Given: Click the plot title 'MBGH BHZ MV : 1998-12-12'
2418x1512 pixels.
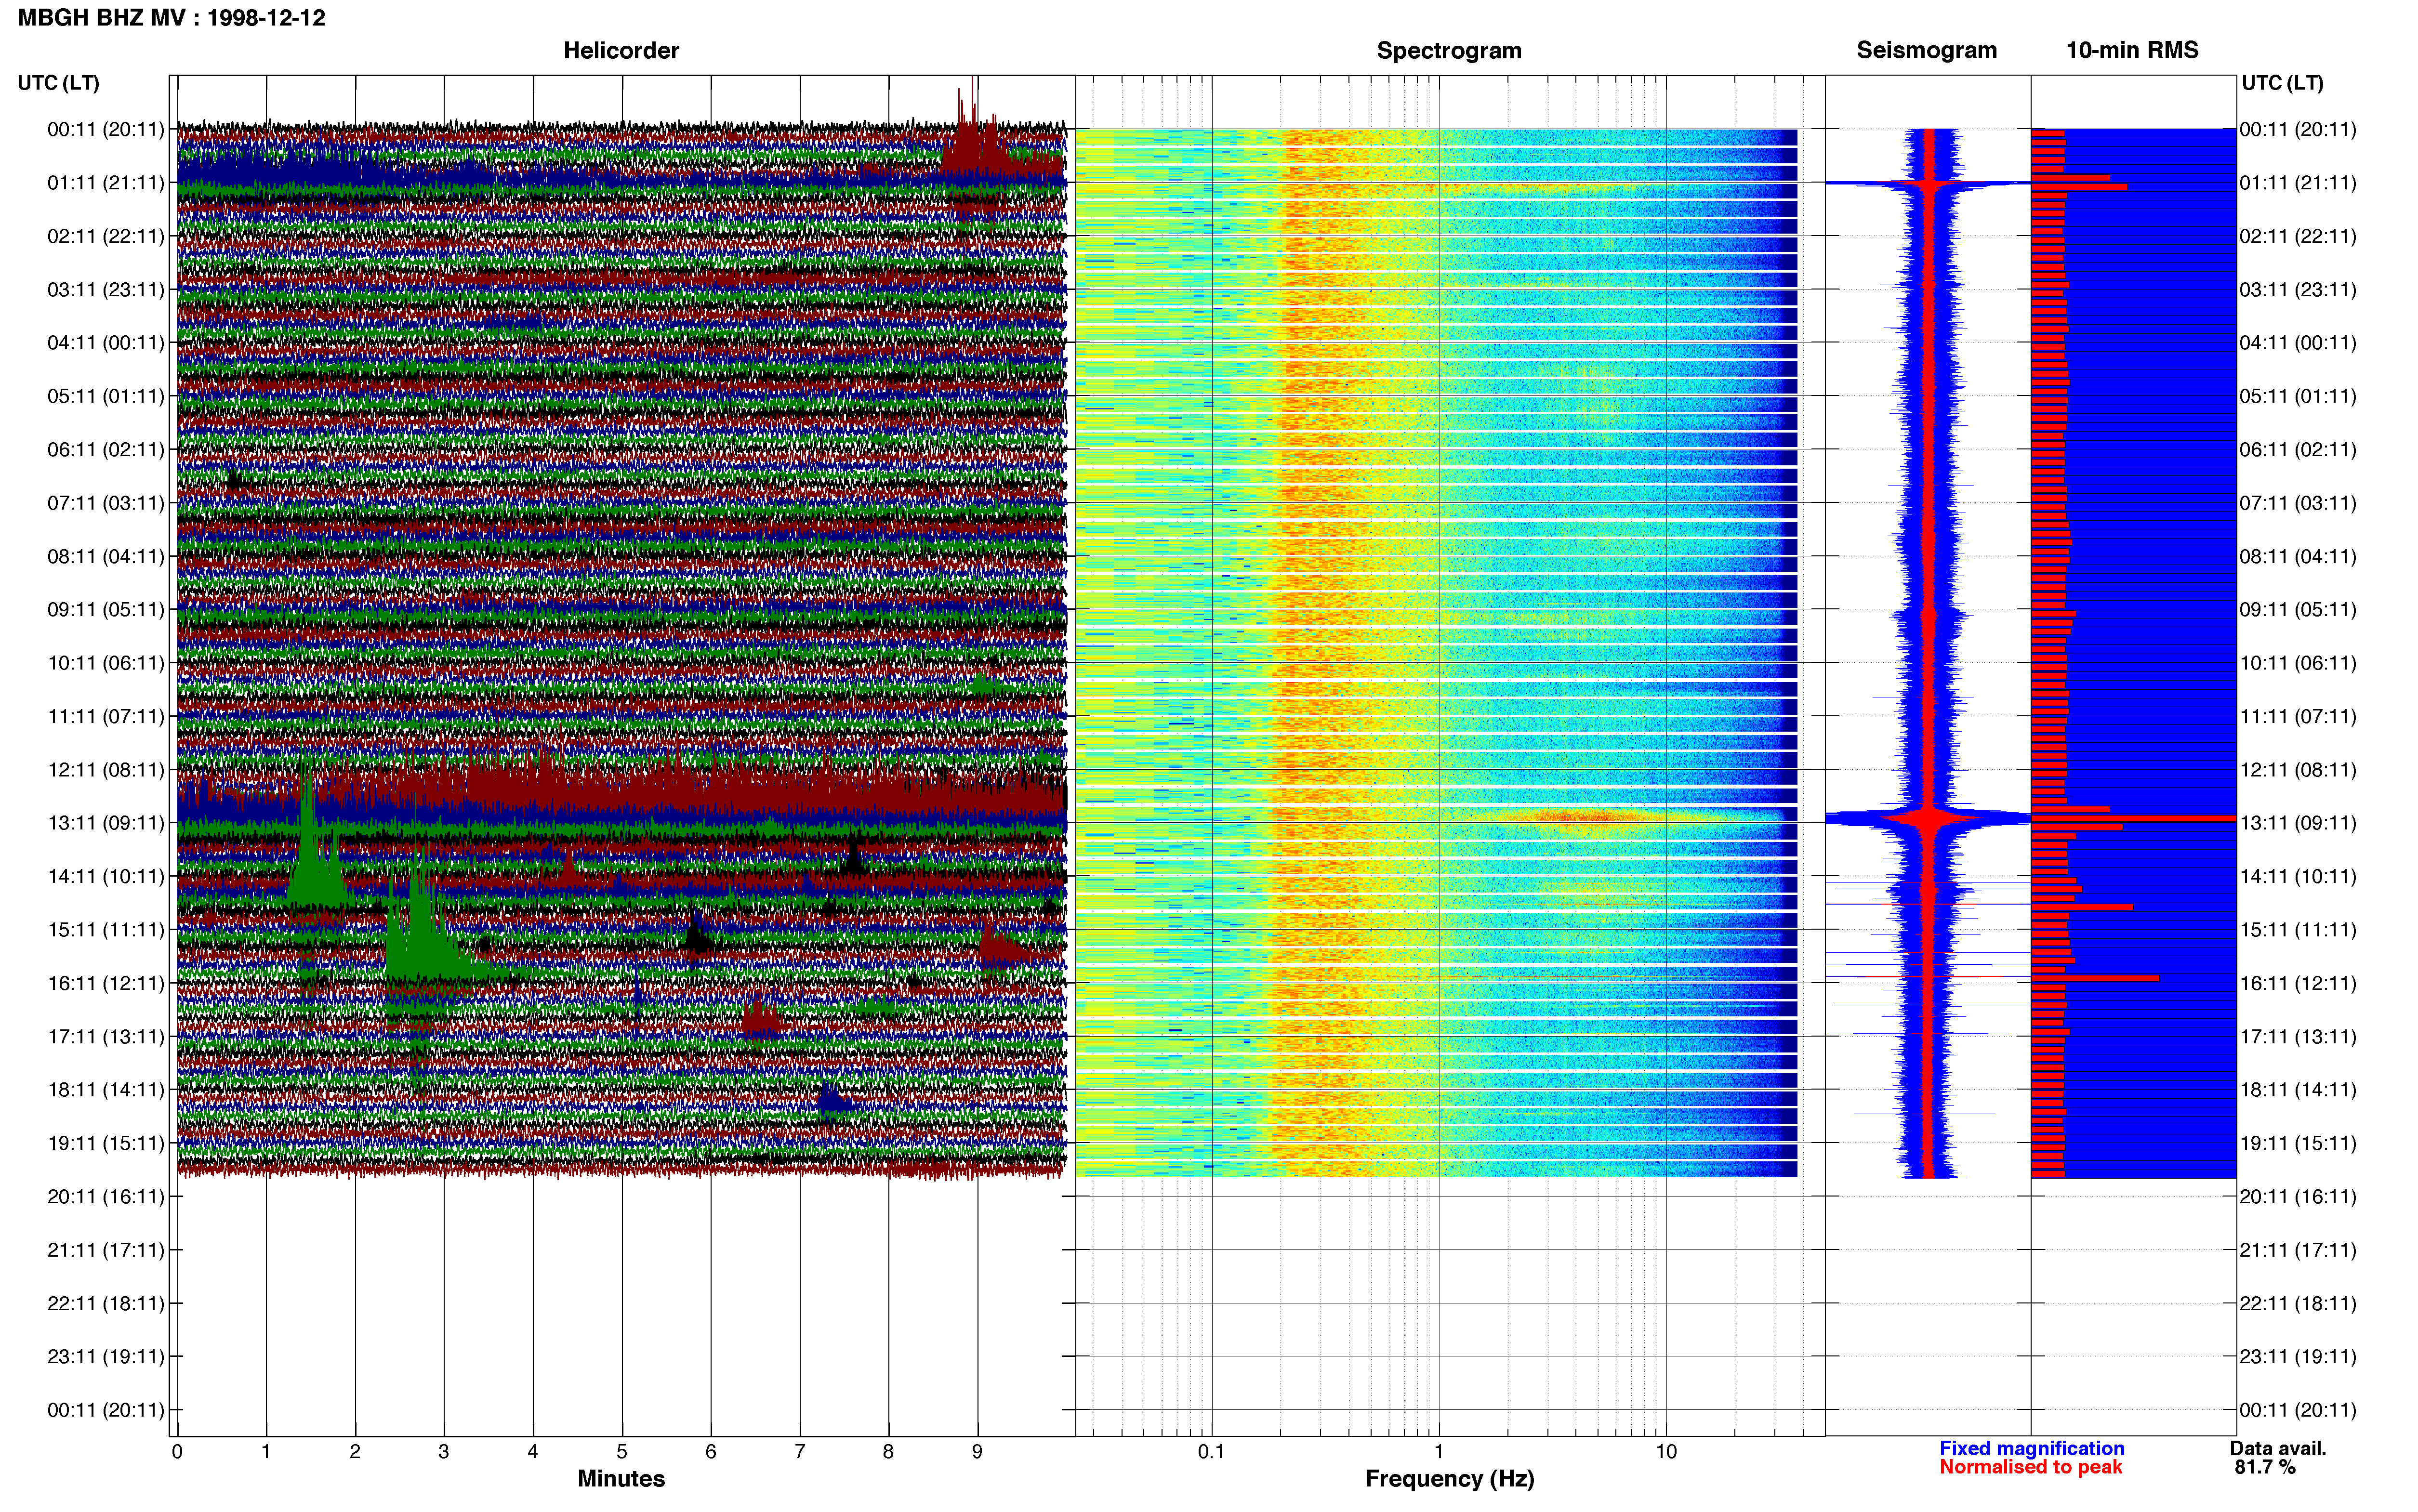Looking at the screenshot, I should pyautogui.click(x=171, y=18).
